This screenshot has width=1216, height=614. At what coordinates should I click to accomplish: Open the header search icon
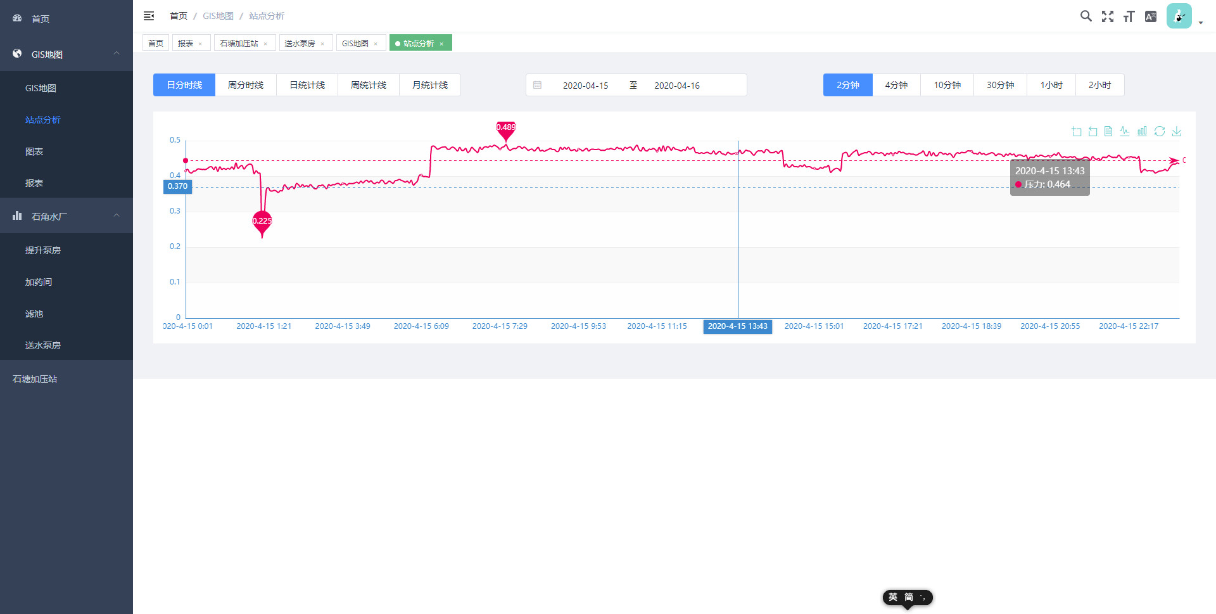click(1086, 16)
